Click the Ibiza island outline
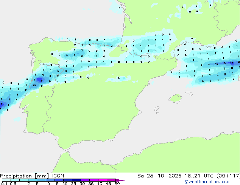Image resolution: width=240 pixels, height=185 pixels. pyautogui.click(x=157, y=108)
